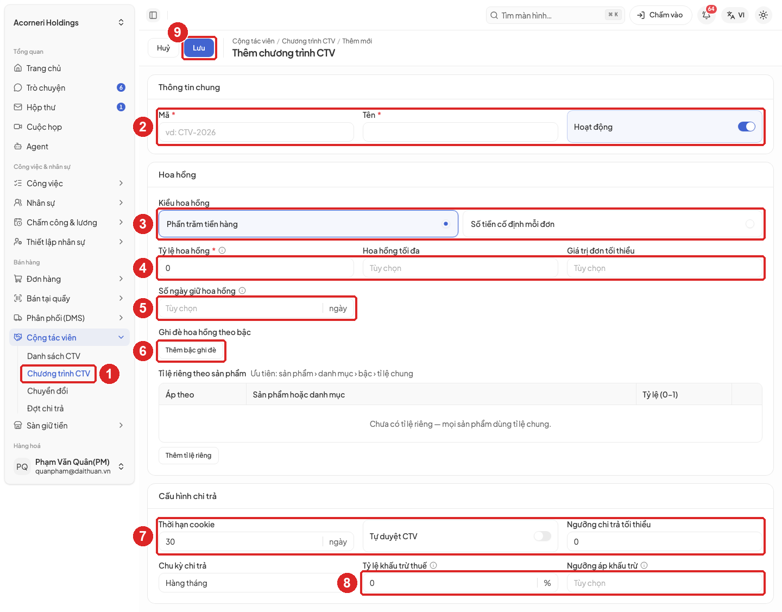Go to Chuyển đổi menu item

click(x=48, y=391)
